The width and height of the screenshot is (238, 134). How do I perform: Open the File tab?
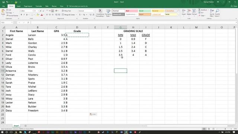pos(3,6)
